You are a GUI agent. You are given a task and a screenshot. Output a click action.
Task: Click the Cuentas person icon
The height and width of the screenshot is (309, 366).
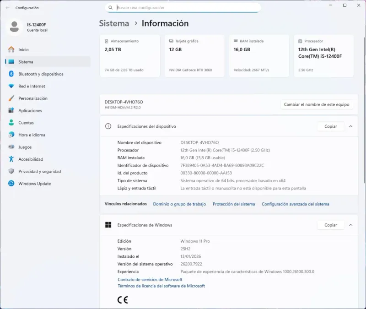click(x=11, y=122)
